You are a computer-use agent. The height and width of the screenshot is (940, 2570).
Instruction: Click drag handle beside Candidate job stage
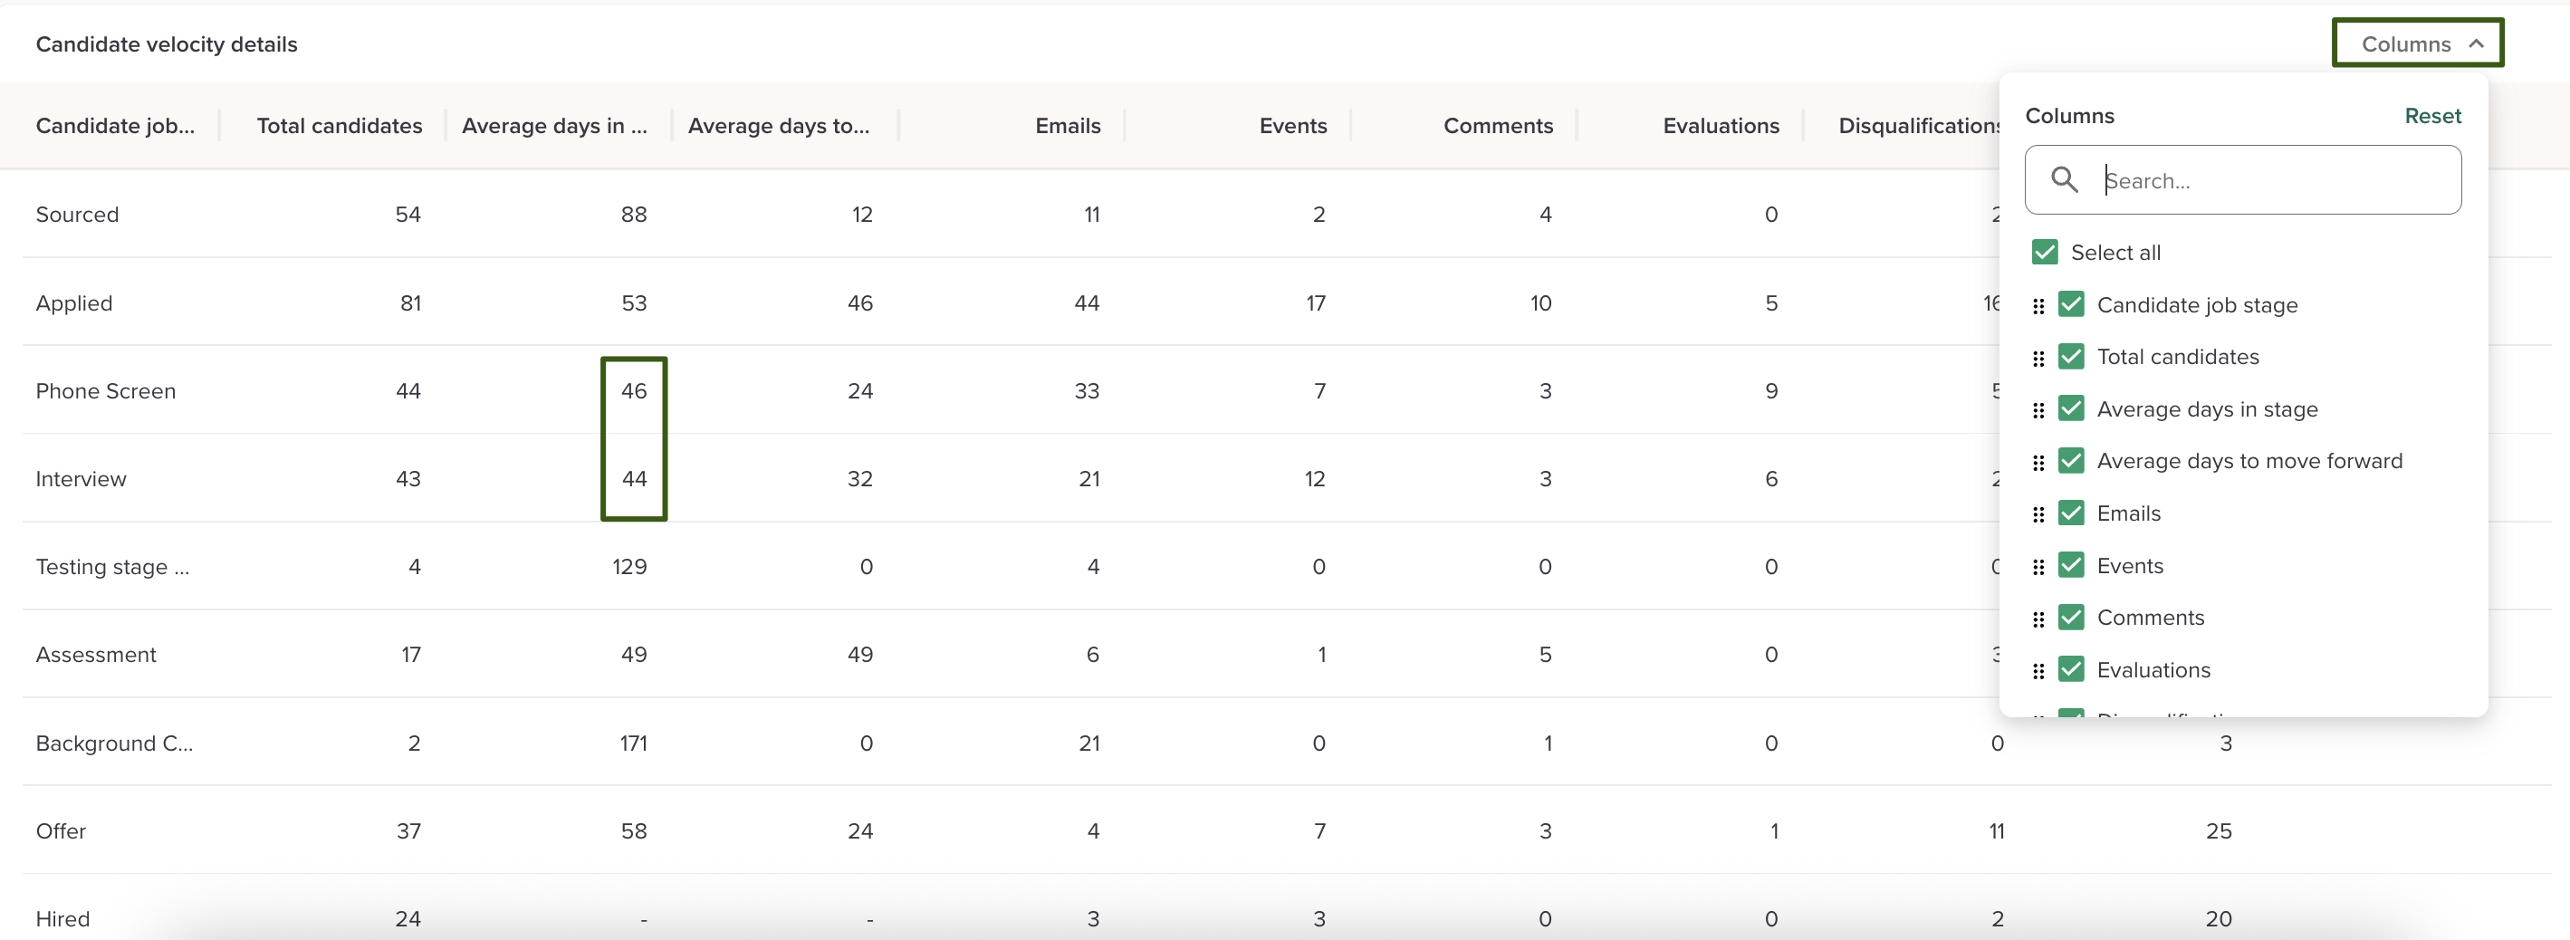(2038, 306)
